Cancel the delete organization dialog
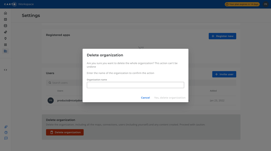Viewport: 271px width, 151px height. point(145,98)
